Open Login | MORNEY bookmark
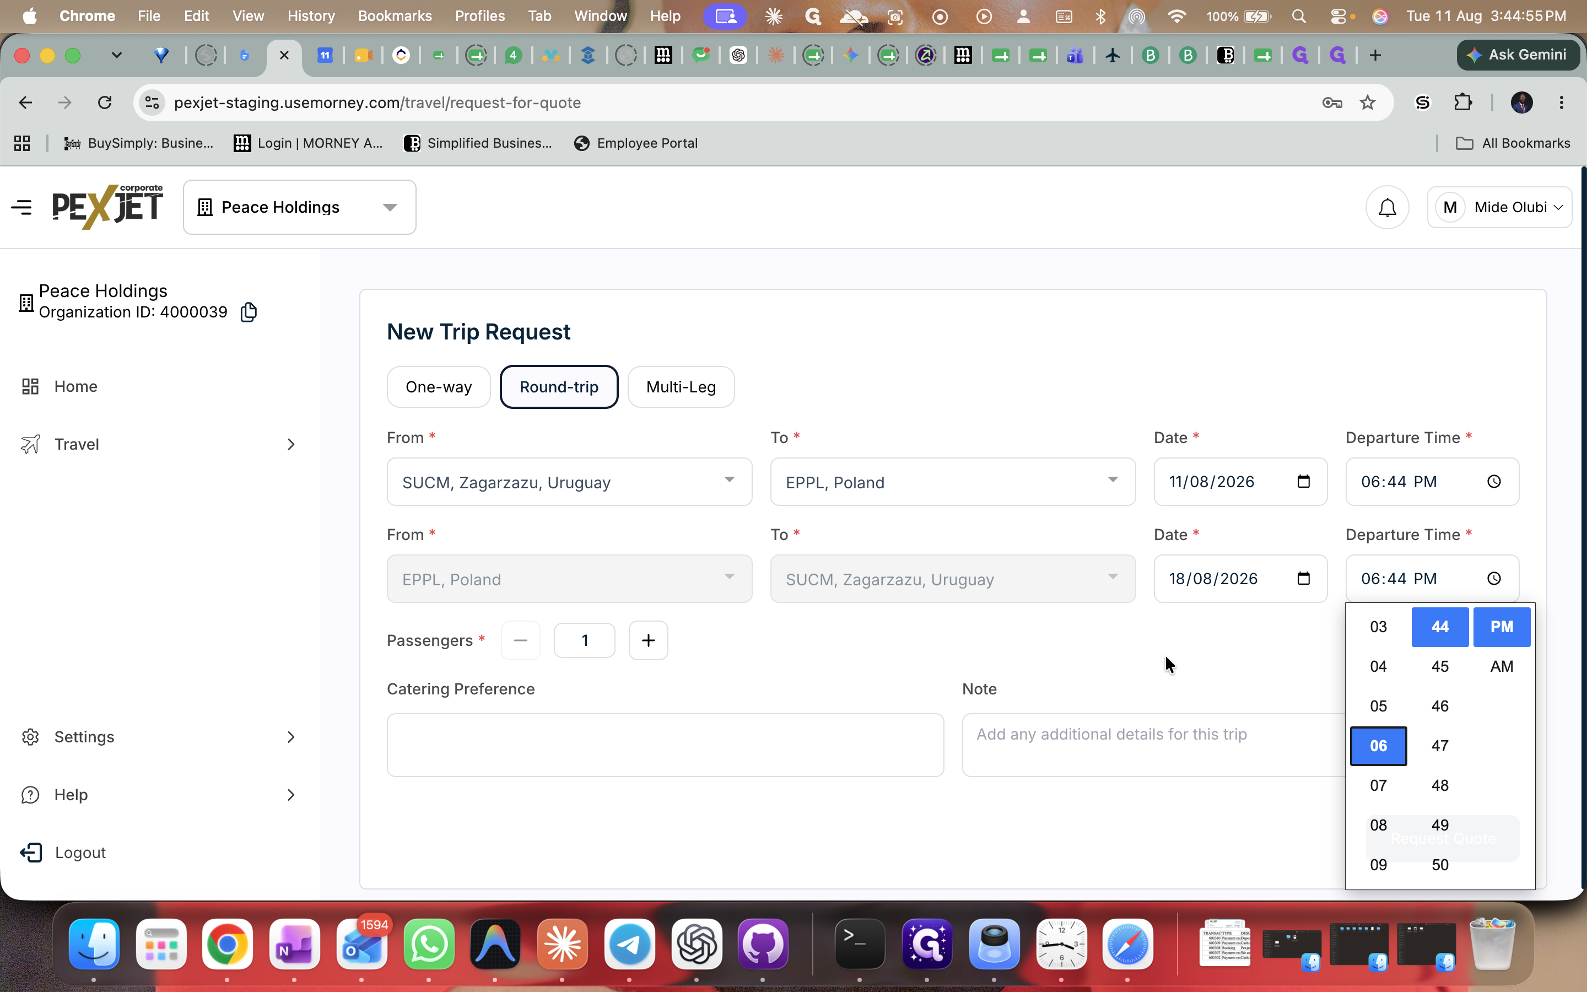The height and width of the screenshot is (992, 1587). (x=308, y=143)
